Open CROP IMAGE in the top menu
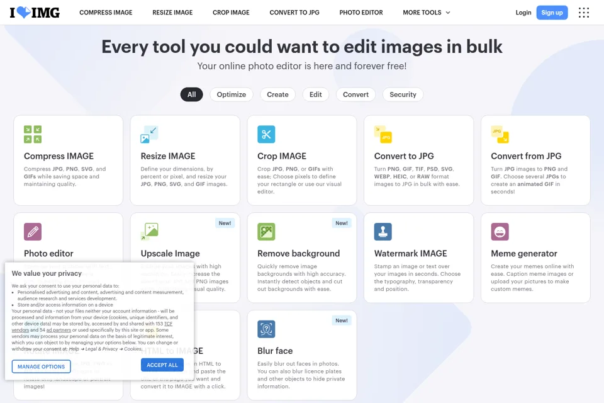 point(231,13)
